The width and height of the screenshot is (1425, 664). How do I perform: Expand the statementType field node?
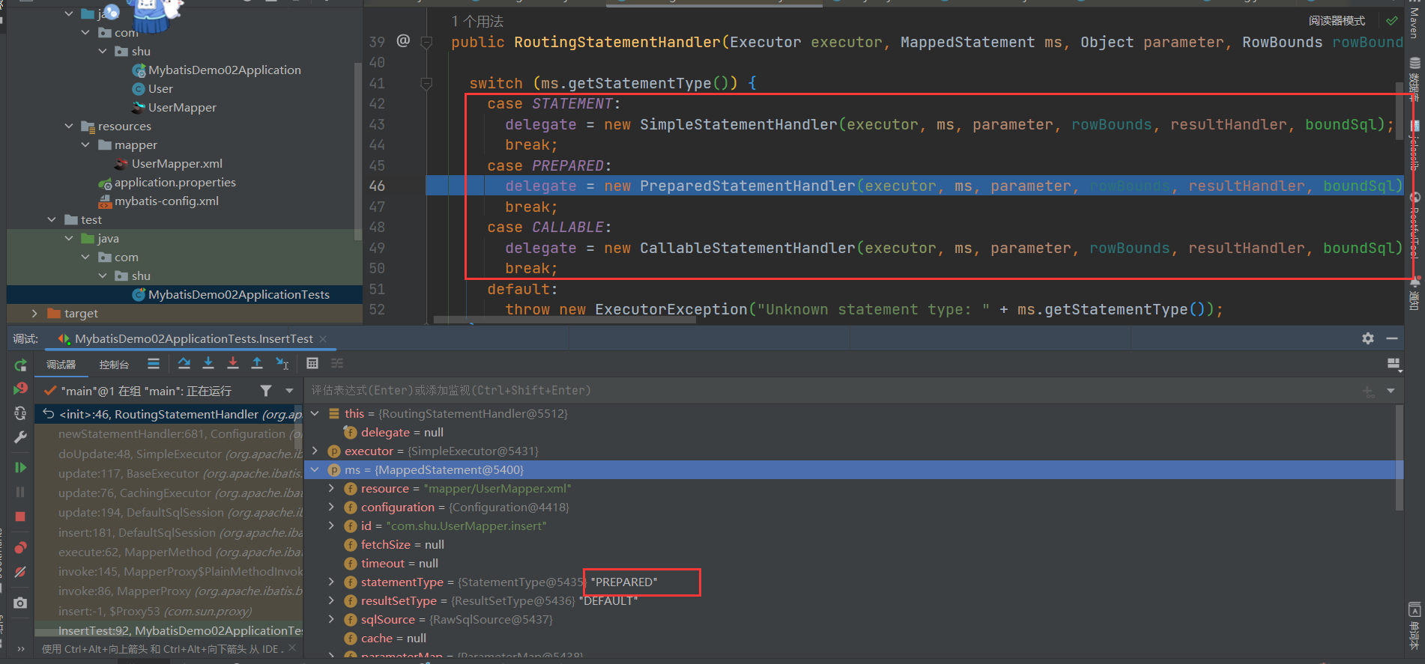[331, 582]
